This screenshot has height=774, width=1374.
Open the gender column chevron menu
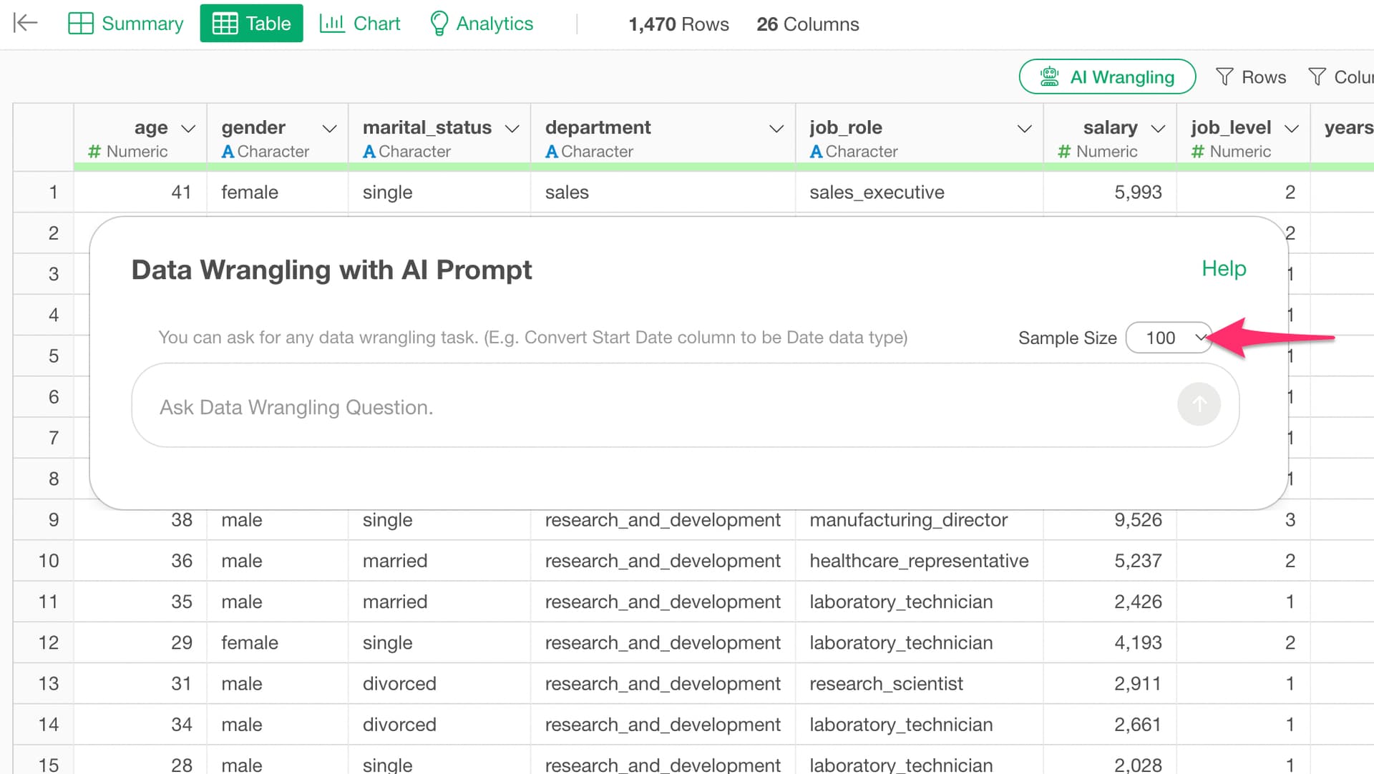pos(329,129)
